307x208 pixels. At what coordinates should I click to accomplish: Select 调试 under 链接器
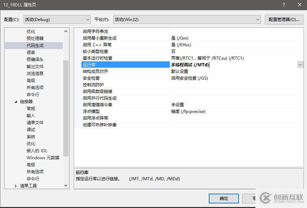(31, 129)
